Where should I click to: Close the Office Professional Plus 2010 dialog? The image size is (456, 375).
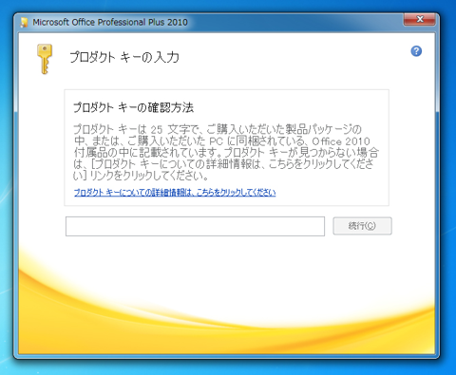(x=420, y=20)
